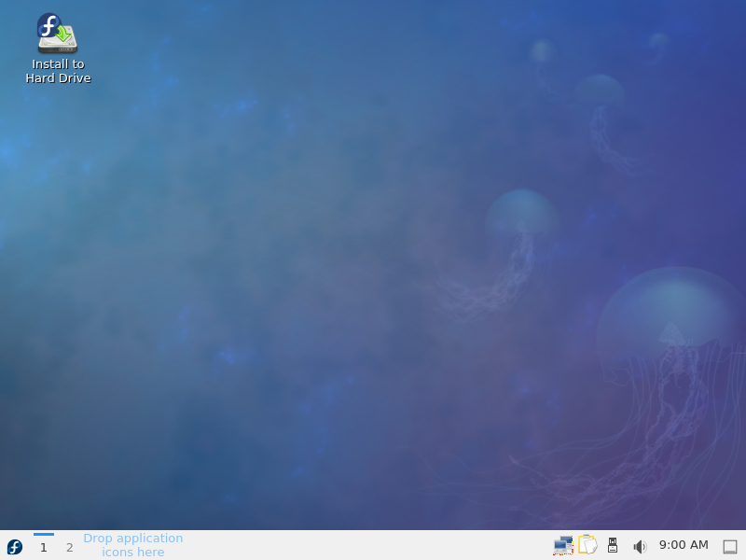Click the 9:00 AM clock

click(x=684, y=545)
